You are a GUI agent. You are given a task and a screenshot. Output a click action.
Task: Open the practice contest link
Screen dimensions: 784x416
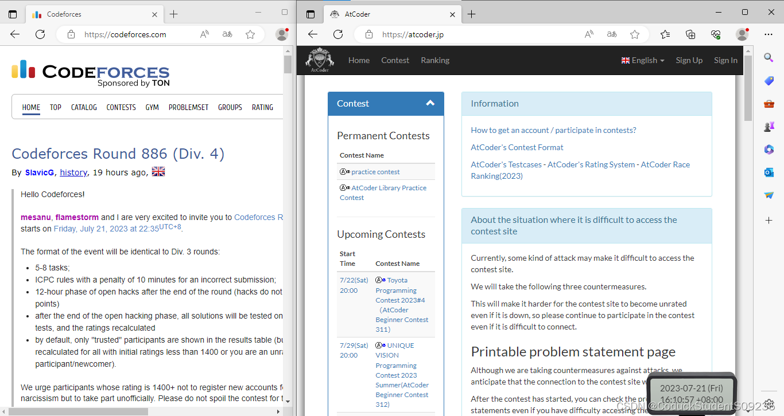coord(375,172)
